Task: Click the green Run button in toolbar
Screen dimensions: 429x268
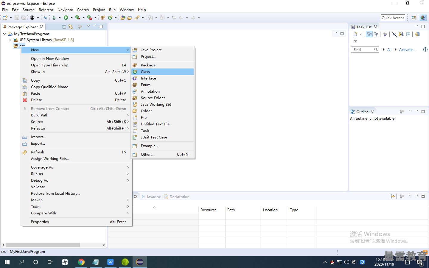Action: point(66,18)
